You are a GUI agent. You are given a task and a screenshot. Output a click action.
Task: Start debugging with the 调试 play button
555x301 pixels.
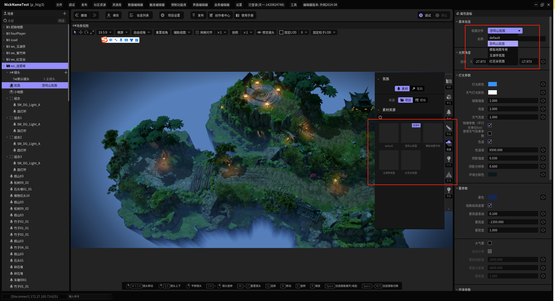point(425,15)
